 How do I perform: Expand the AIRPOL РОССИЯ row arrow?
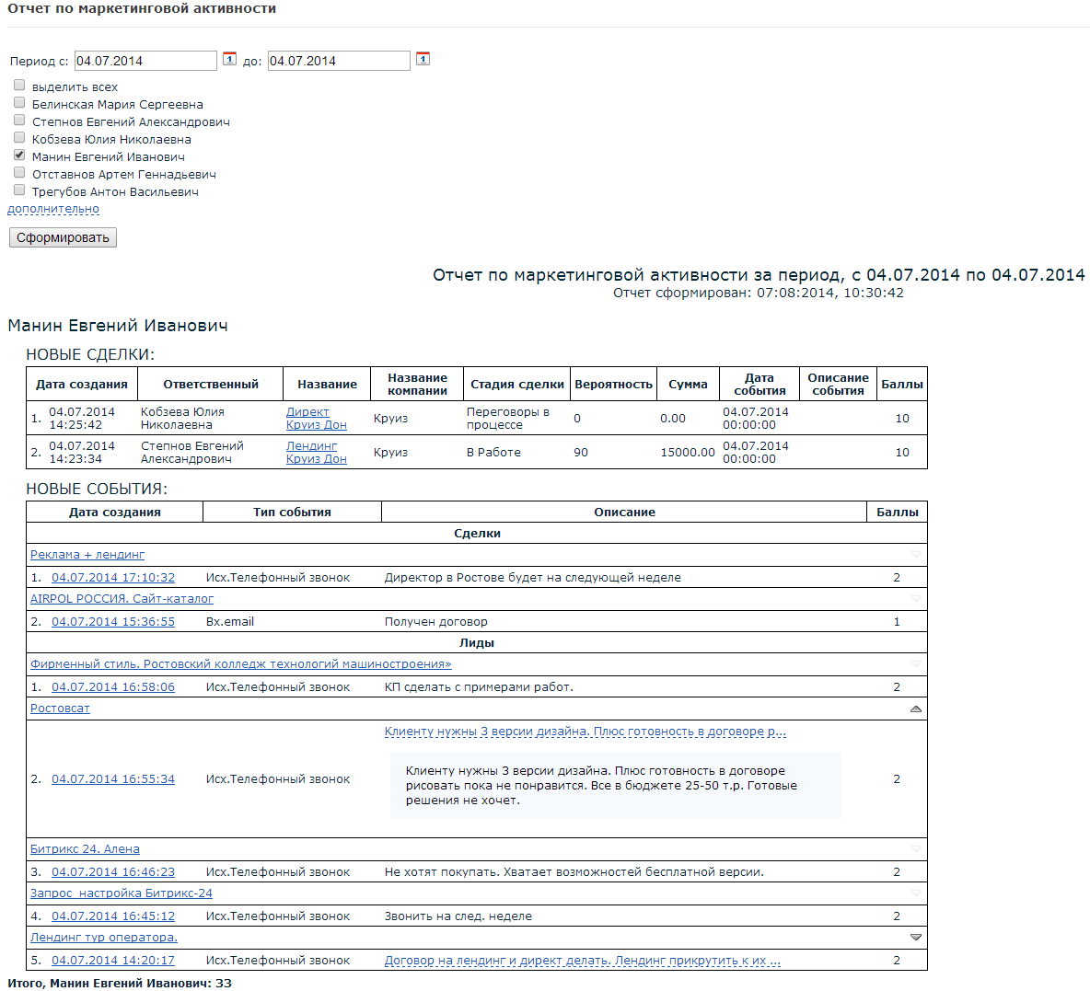coord(915,599)
